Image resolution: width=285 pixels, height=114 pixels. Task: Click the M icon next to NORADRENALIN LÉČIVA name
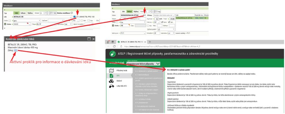click(144, 15)
